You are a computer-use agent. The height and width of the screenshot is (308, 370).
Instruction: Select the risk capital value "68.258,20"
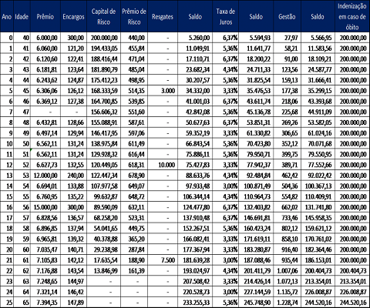pyautogui.click(x=106, y=218)
